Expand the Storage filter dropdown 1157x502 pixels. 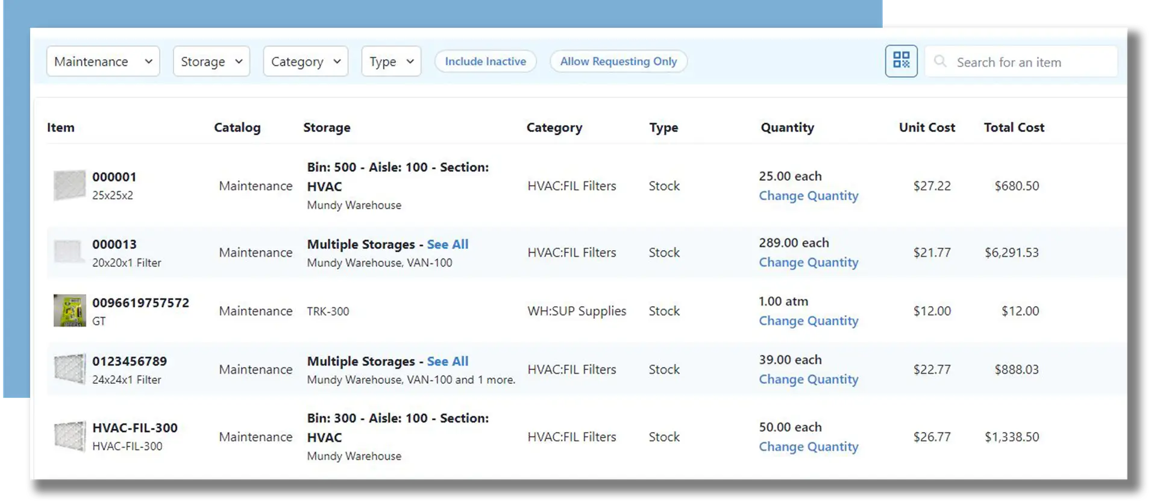coord(212,61)
